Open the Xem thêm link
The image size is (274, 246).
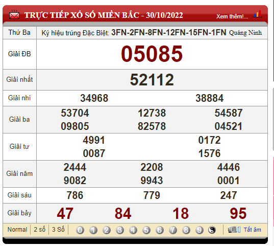[232, 16]
